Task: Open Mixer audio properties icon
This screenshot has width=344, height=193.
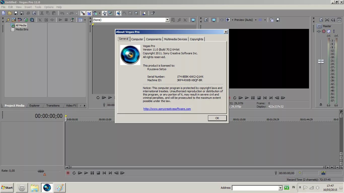Action: point(321,20)
